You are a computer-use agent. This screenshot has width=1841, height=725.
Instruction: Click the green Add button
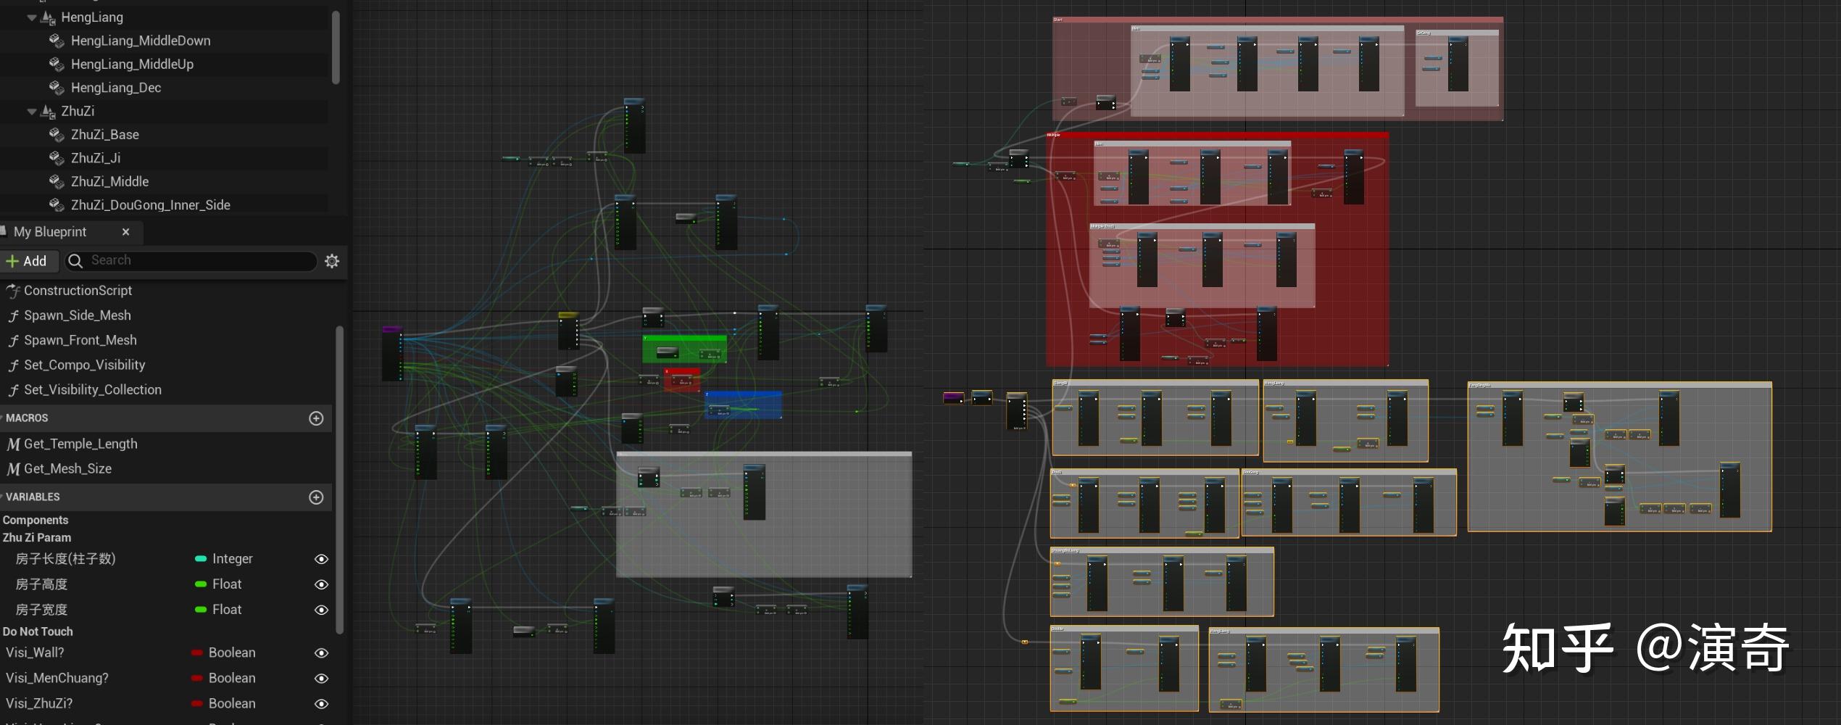point(30,261)
